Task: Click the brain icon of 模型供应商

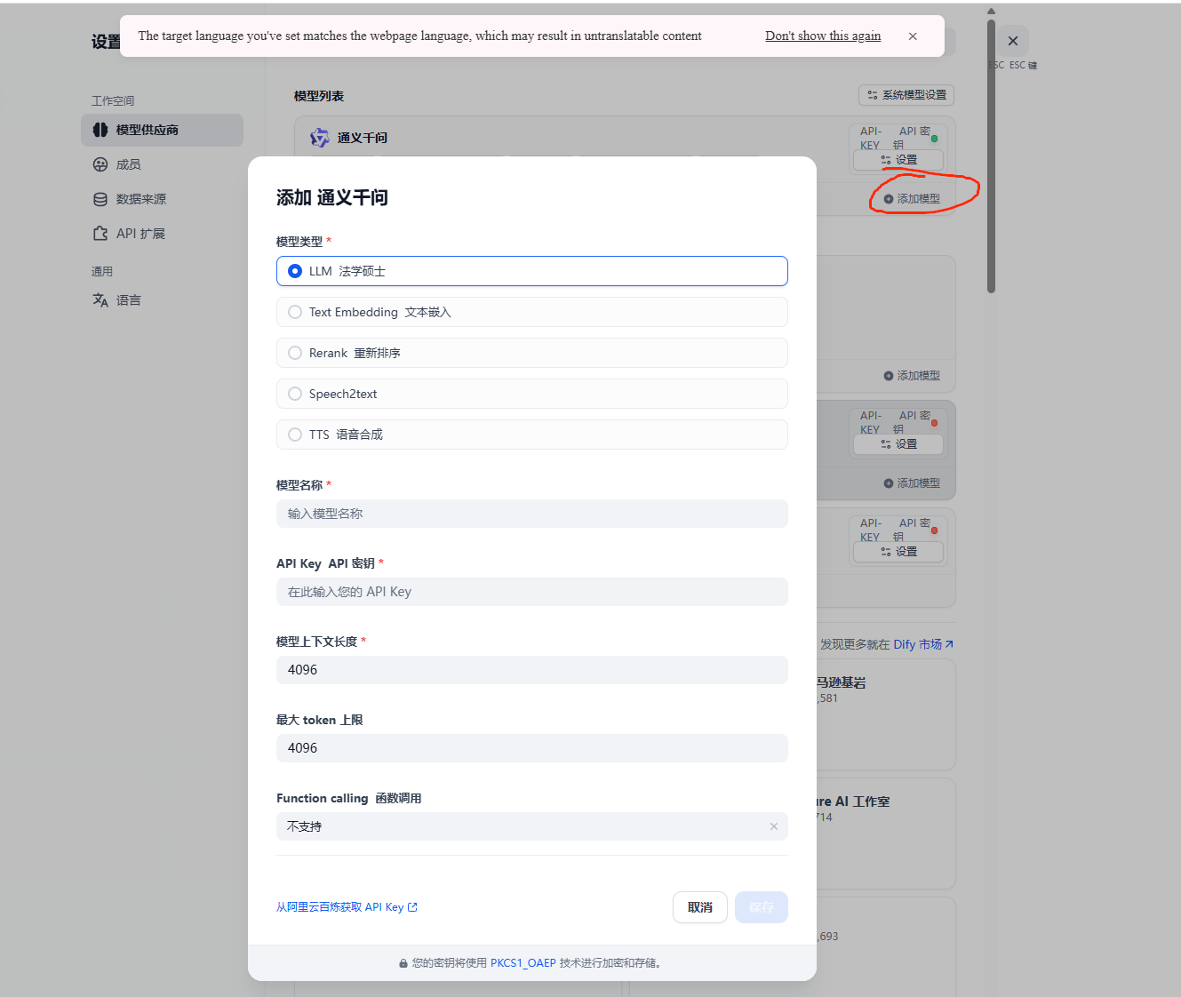Action: tap(100, 130)
